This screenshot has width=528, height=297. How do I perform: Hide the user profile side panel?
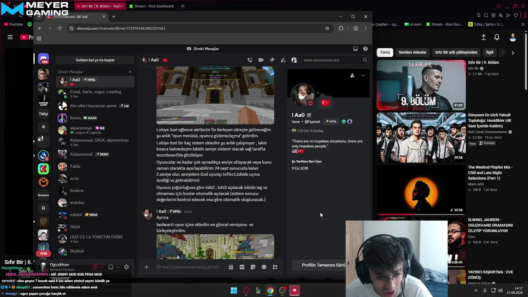(294, 60)
